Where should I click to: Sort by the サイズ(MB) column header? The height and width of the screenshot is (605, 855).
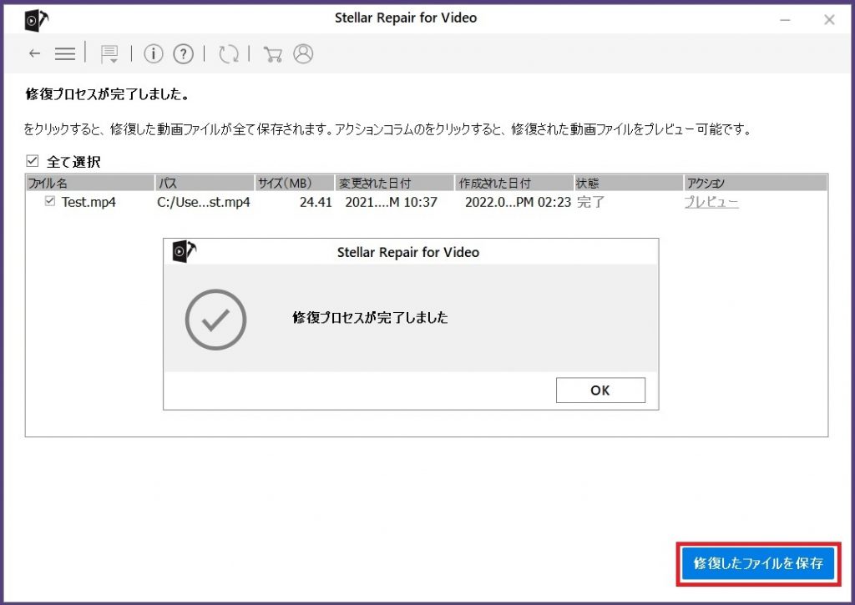(x=295, y=183)
